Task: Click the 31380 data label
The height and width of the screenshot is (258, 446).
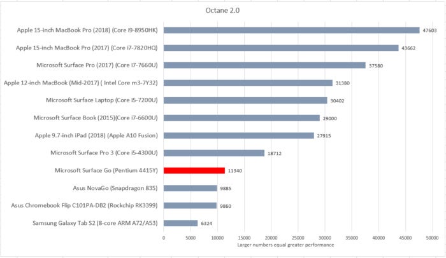Action: pyautogui.click(x=343, y=83)
